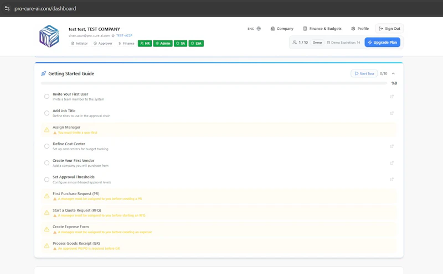Click warning icon beside Create Expense Form

pyautogui.click(x=47, y=229)
